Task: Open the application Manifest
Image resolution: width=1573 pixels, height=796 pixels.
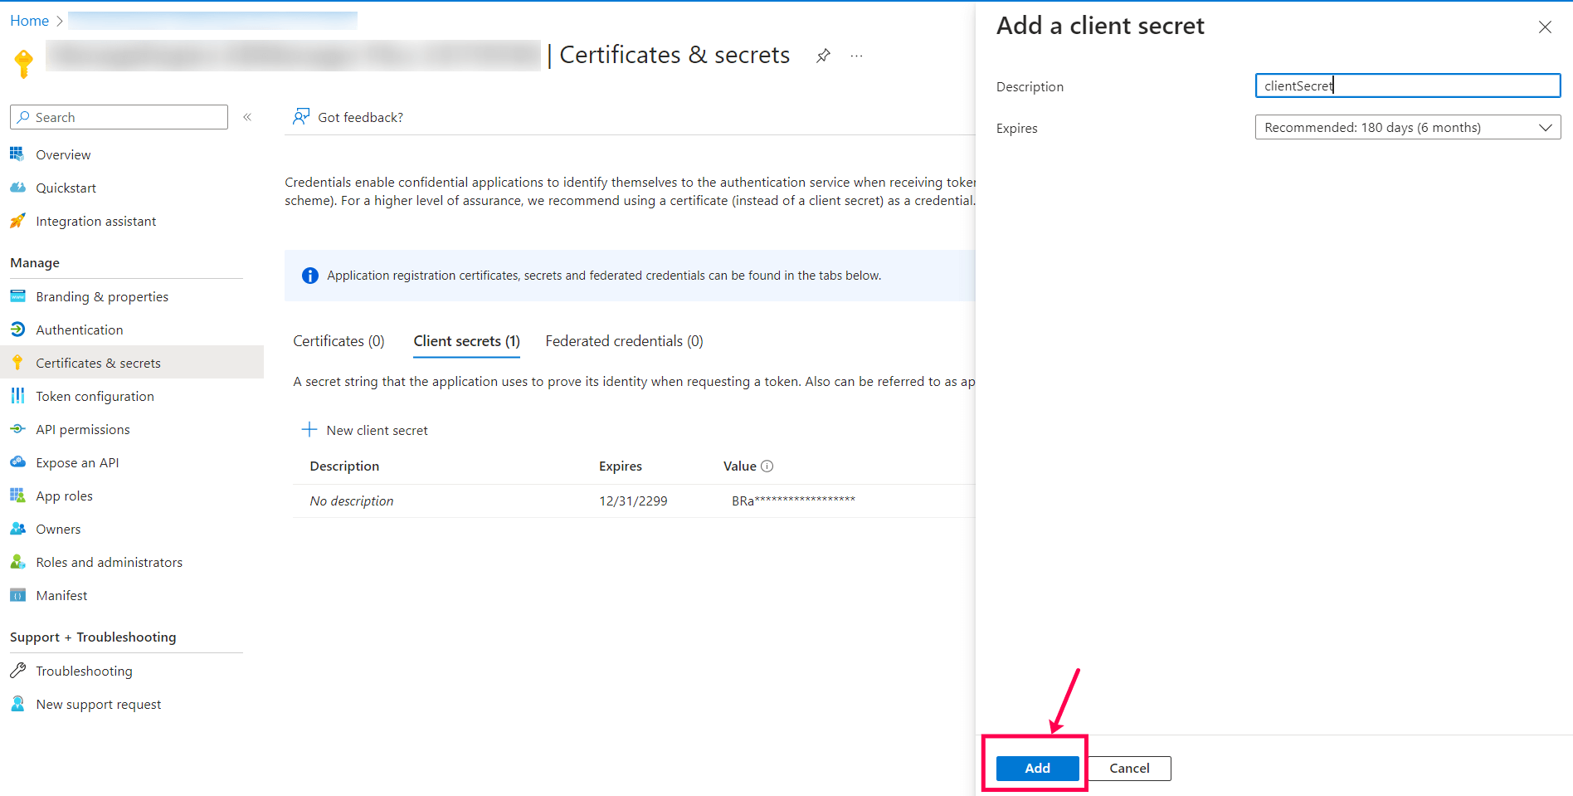Action: pyautogui.click(x=61, y=595)
